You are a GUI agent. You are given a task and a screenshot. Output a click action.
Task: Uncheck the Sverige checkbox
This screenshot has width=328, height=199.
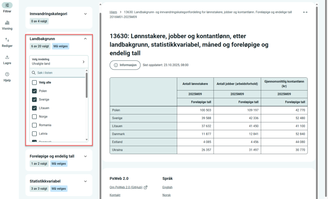34,99
